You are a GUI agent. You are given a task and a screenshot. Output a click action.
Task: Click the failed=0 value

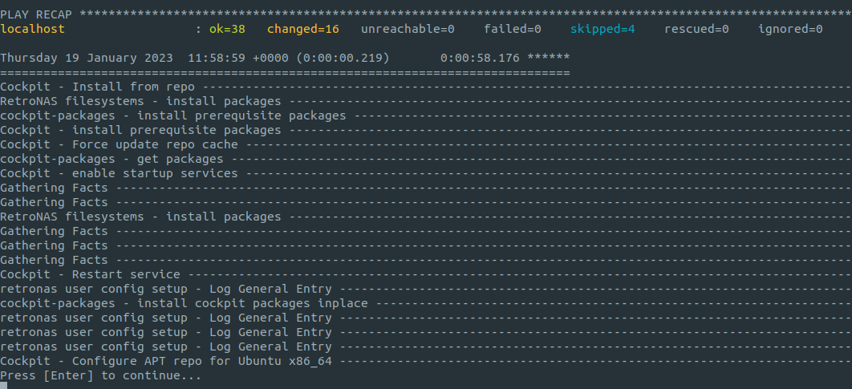513,29
